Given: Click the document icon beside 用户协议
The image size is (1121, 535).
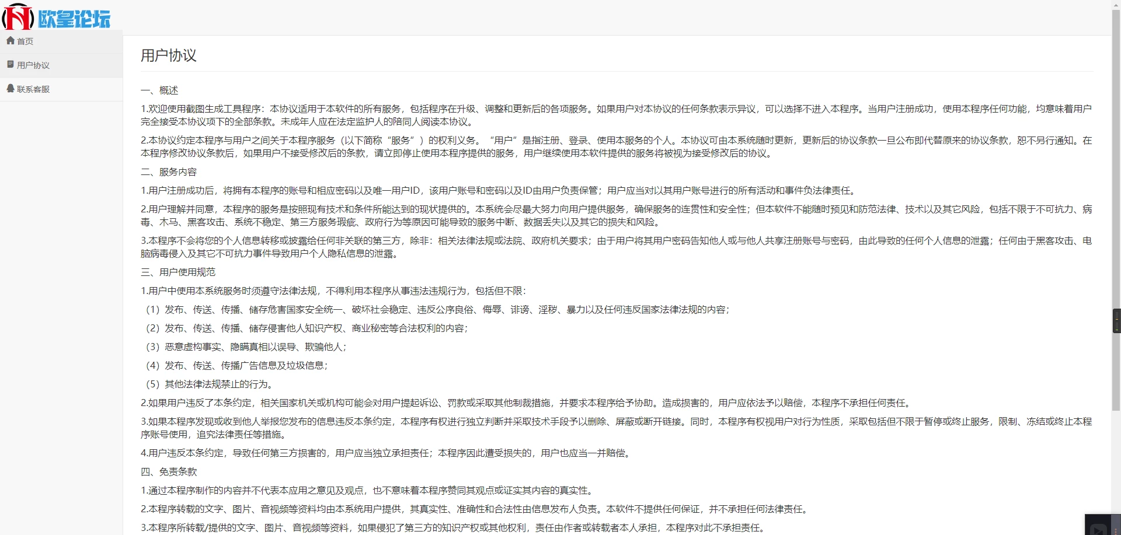Looking at the screenshot, I should (x=10, y=65).
